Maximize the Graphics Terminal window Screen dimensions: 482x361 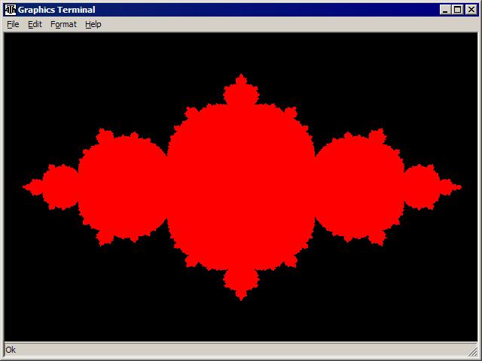pyautogui.click(x=457, y=10)
